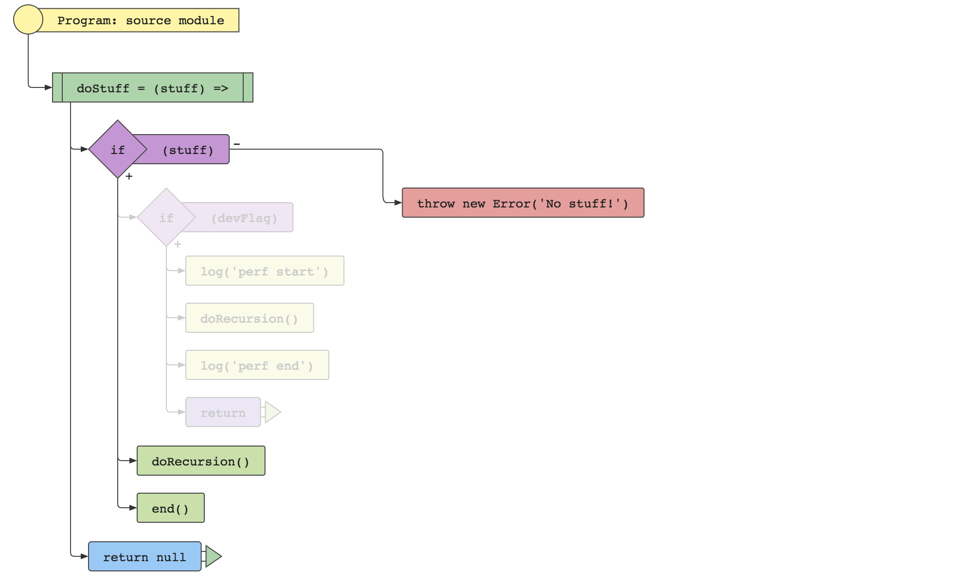Screen dimensions: 967x585
Task: Click the green arrow after return null
Action: pos(213,556)
